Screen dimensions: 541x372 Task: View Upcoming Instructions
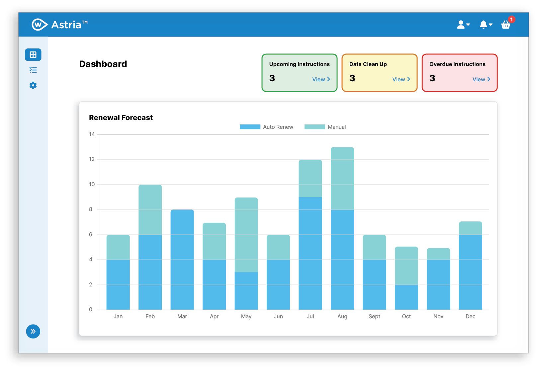coord(321,79)
